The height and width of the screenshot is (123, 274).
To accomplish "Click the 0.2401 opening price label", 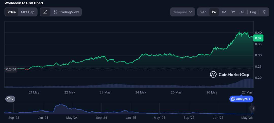I will 11,69.
